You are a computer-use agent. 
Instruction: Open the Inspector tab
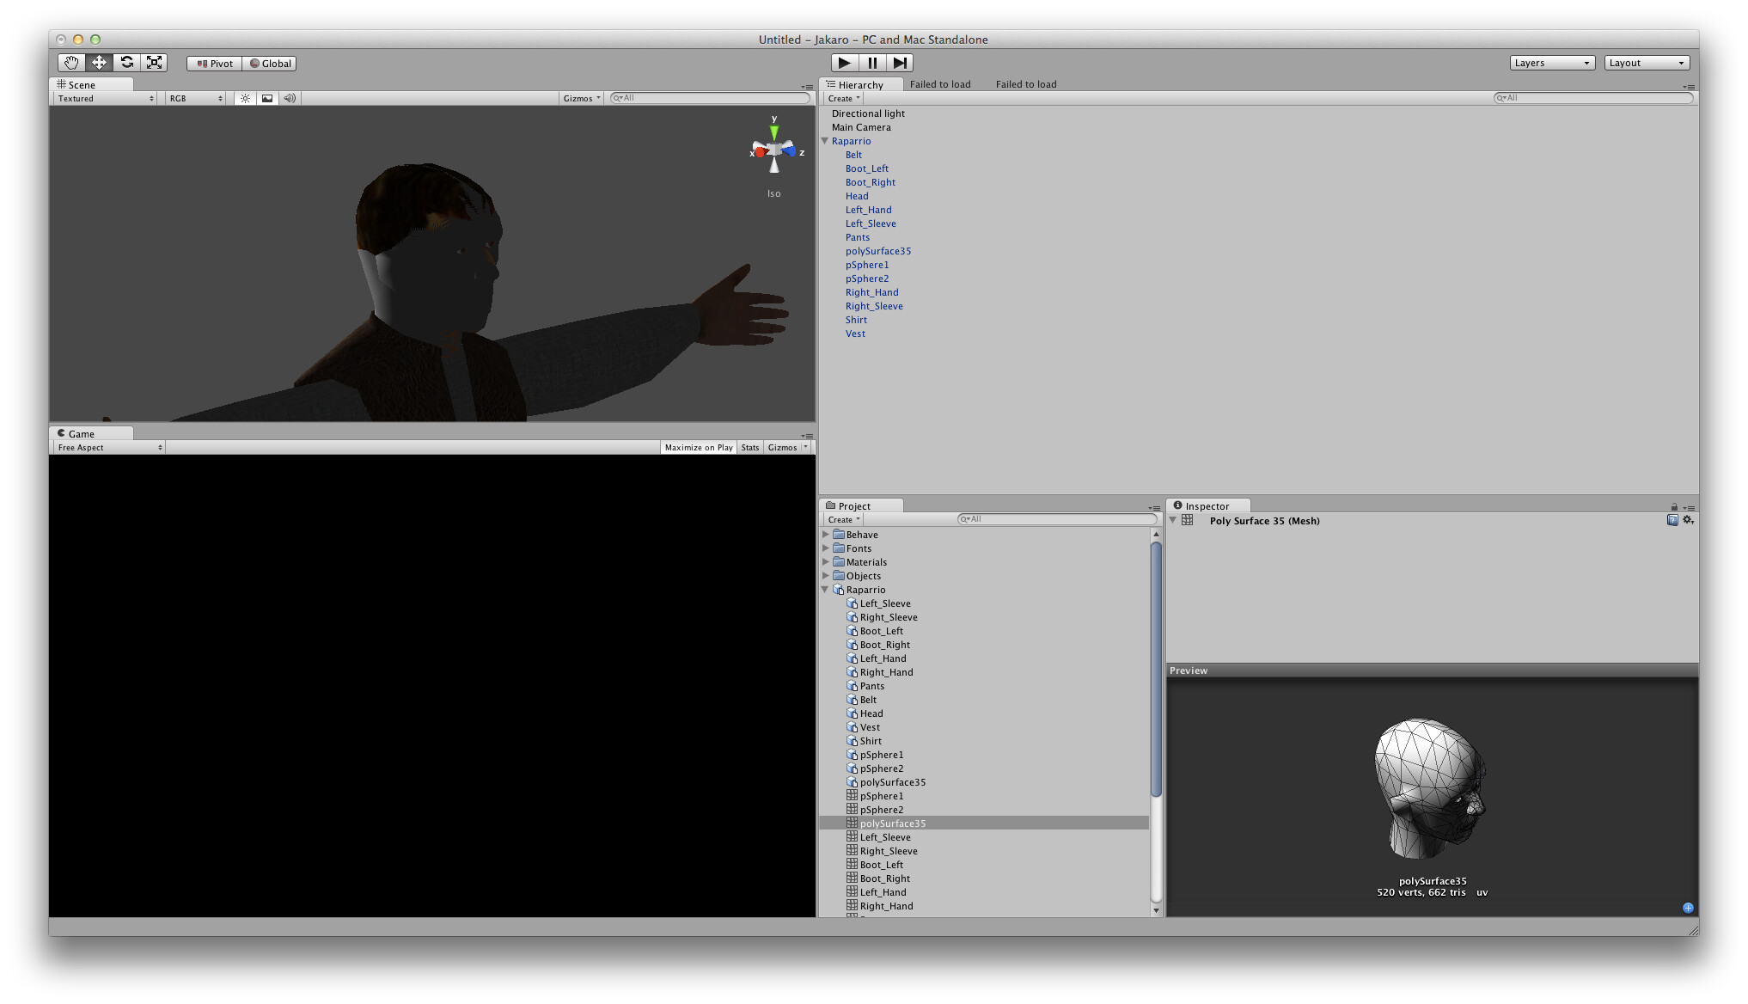point(1207,505)
